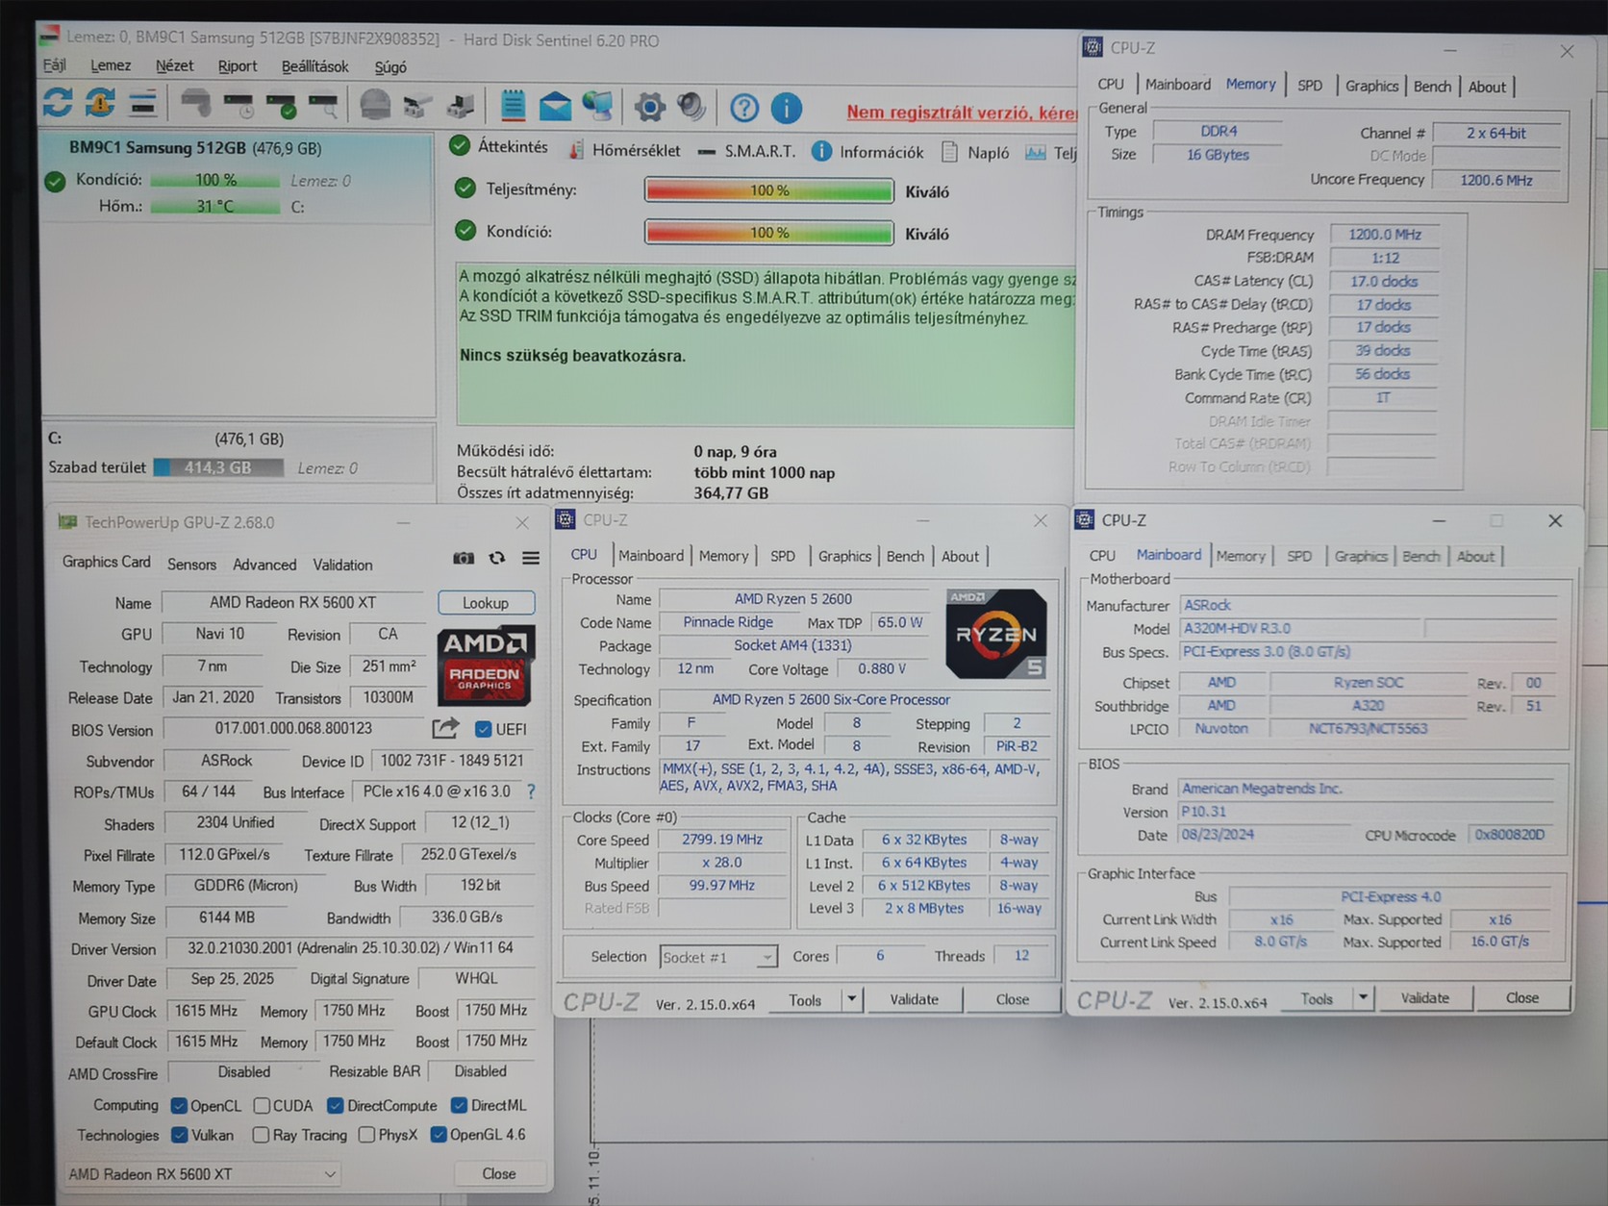Click the disk icon with green checkmark
The width and height of the screenshot is (1608, 1206).
coord(281,104)
